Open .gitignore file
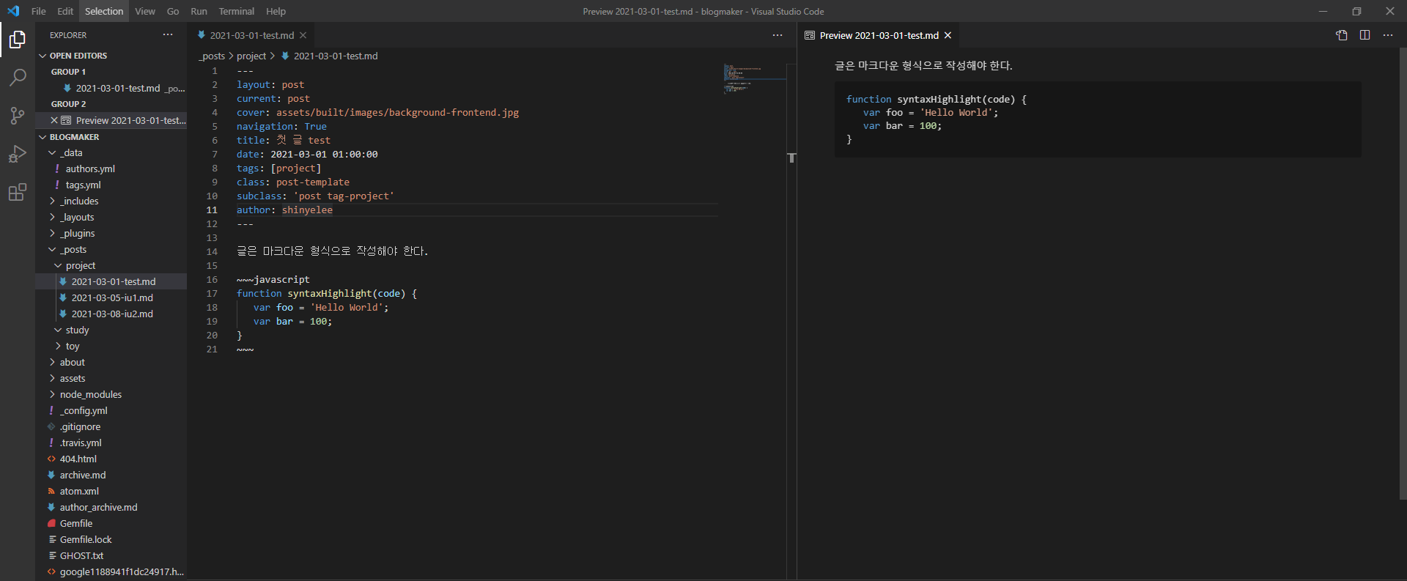The height and width of the screenshot is (581, 1407). (x=111, y=426)
